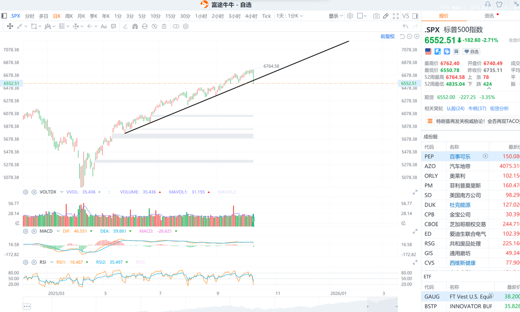The width and height of the screenshot is (520, 312).
Task: Switch to the 资讯 news tab
Action: coord(489,16)
